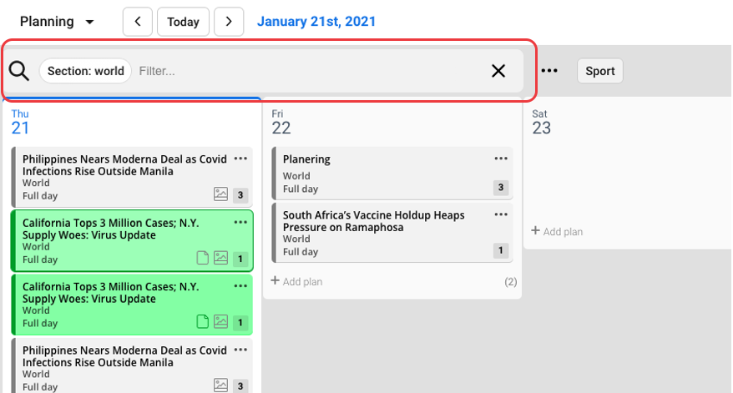Open options for South Africa's Vaccine card
The height and width of the screenshot is (393, 733).
click(x=501, y=214)
